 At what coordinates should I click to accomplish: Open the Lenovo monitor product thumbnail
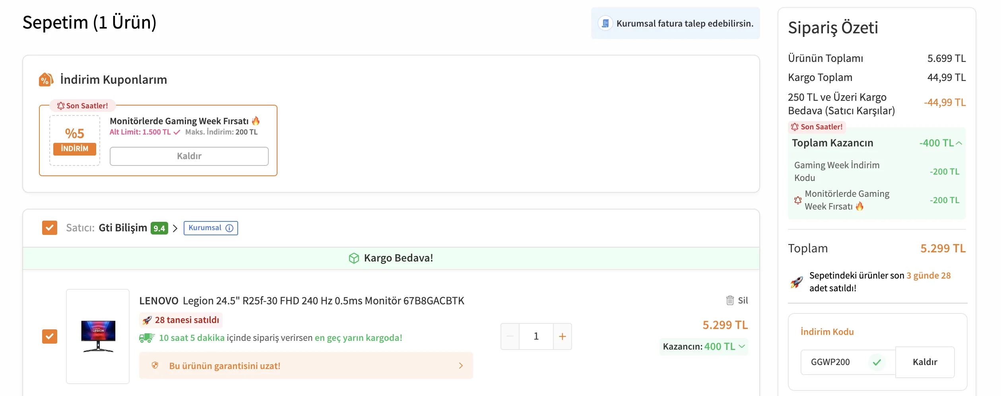point(98,336)
